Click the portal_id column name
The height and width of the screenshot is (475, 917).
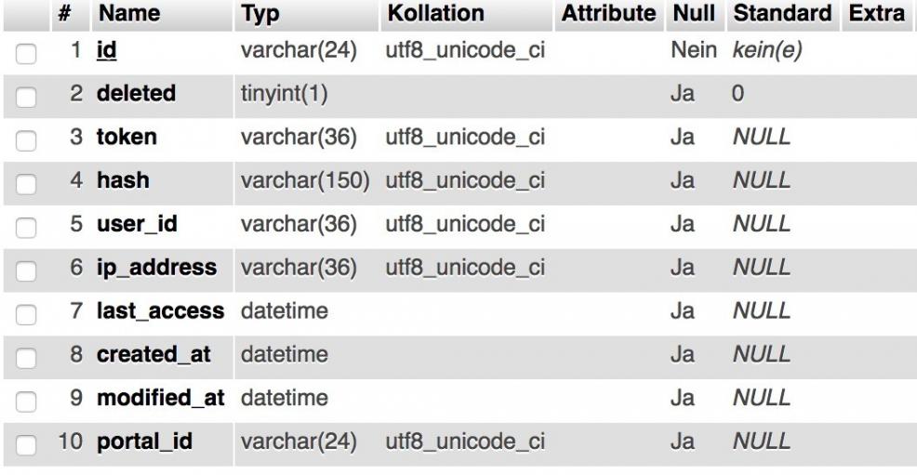[x=143, y=442]
